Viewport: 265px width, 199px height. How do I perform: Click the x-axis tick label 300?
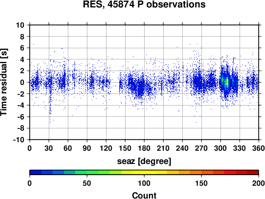(220, 148)
